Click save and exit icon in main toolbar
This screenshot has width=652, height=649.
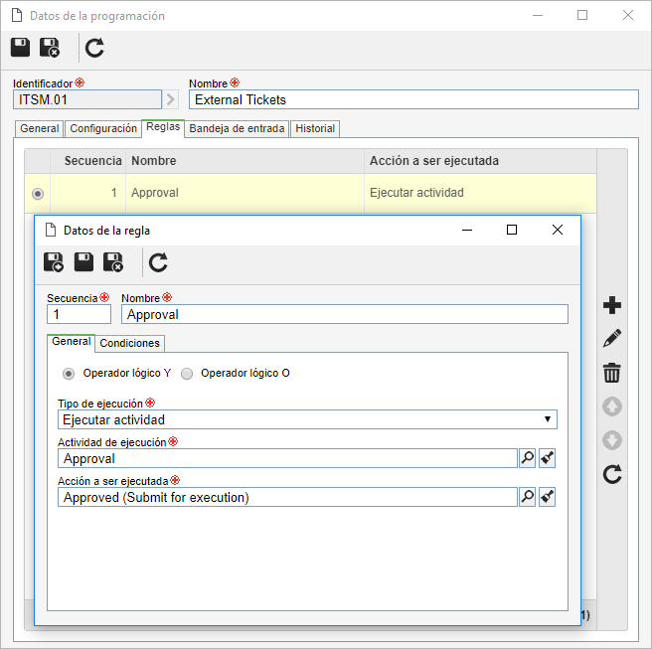50,48
